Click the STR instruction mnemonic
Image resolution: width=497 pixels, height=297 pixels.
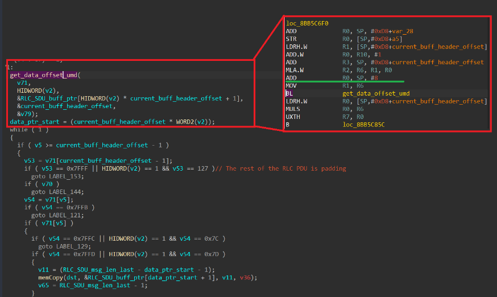tap(291, 39)
